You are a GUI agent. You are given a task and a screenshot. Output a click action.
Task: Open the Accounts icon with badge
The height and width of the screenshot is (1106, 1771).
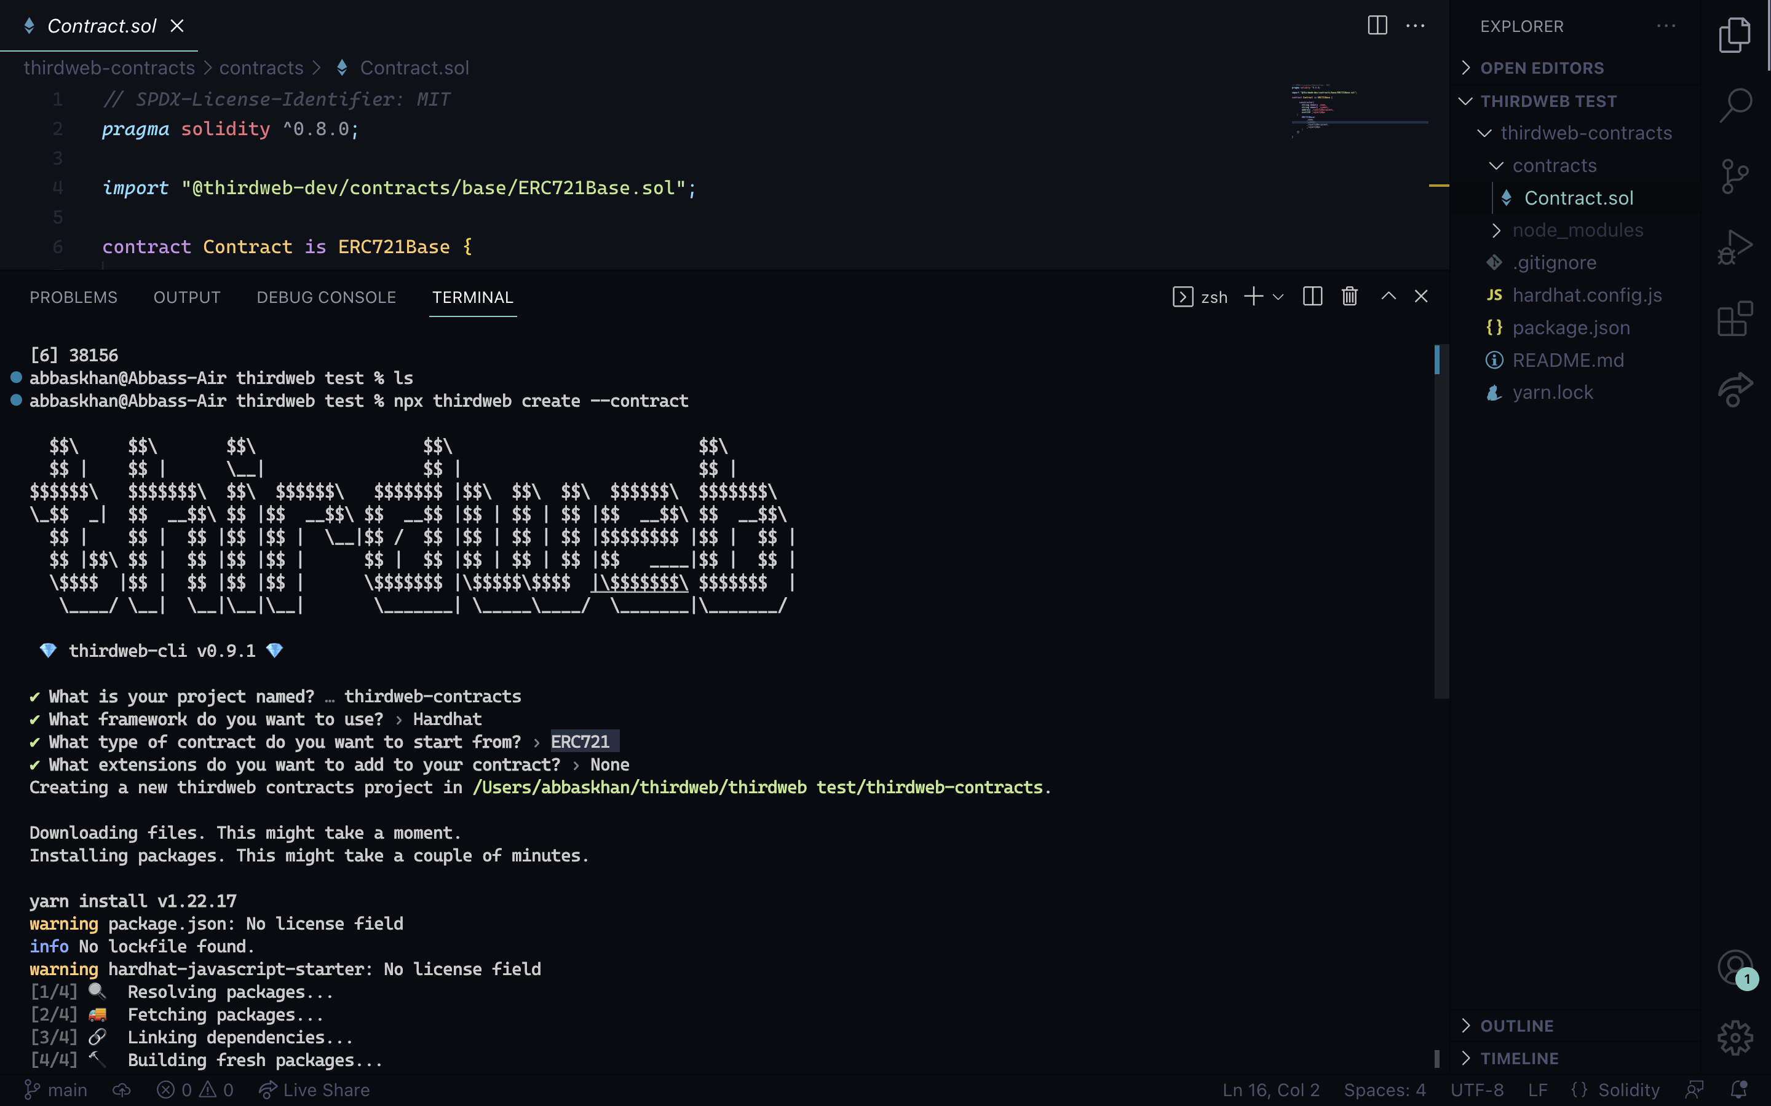click(1734, 968)
